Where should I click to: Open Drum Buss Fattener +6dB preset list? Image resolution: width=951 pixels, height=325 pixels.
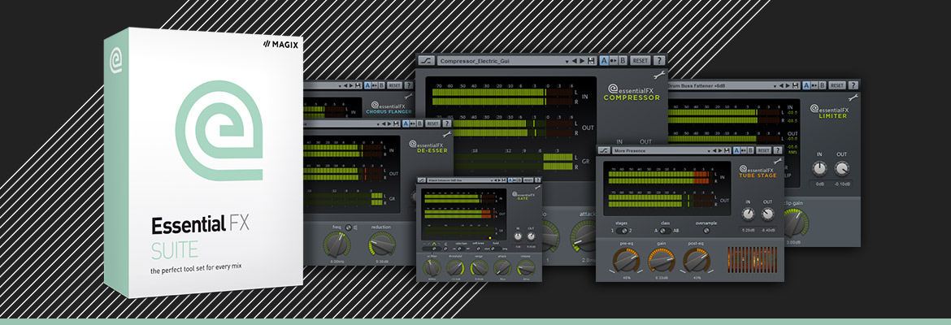[x=734, y=85]
